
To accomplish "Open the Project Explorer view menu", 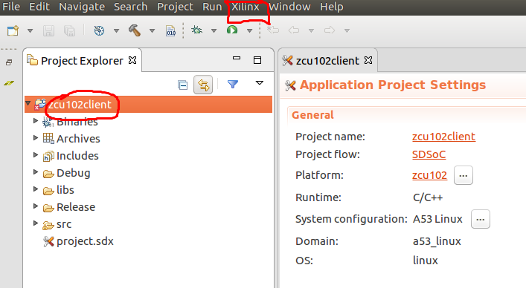I will pos(260,82).
